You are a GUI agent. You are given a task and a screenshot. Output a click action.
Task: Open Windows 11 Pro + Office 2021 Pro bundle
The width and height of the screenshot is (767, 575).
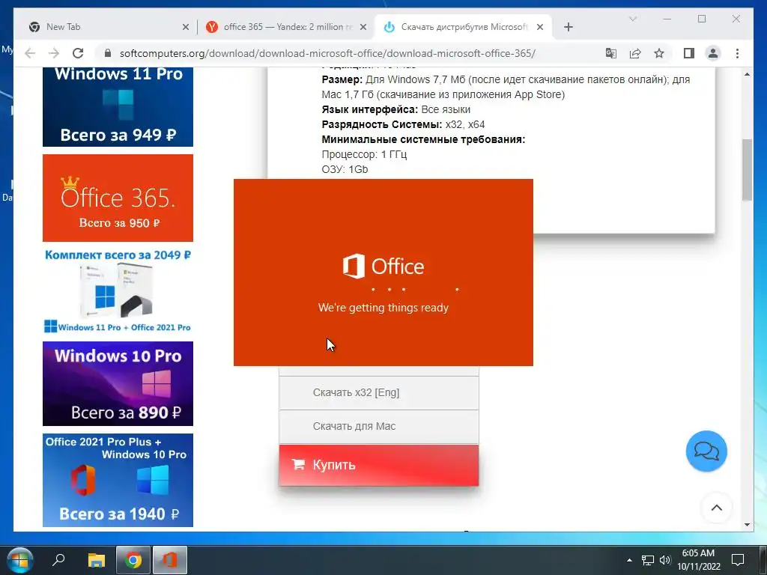tap(118, 291)
